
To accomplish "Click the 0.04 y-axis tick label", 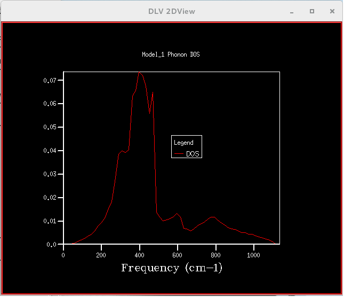I will [50, 151].
